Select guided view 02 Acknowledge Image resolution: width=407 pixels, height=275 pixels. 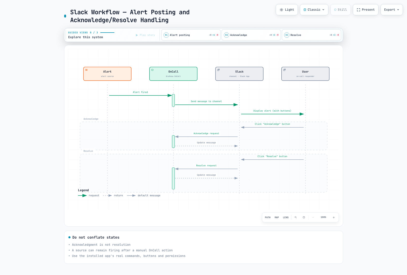pyautogui.click(x=251, y=35)
